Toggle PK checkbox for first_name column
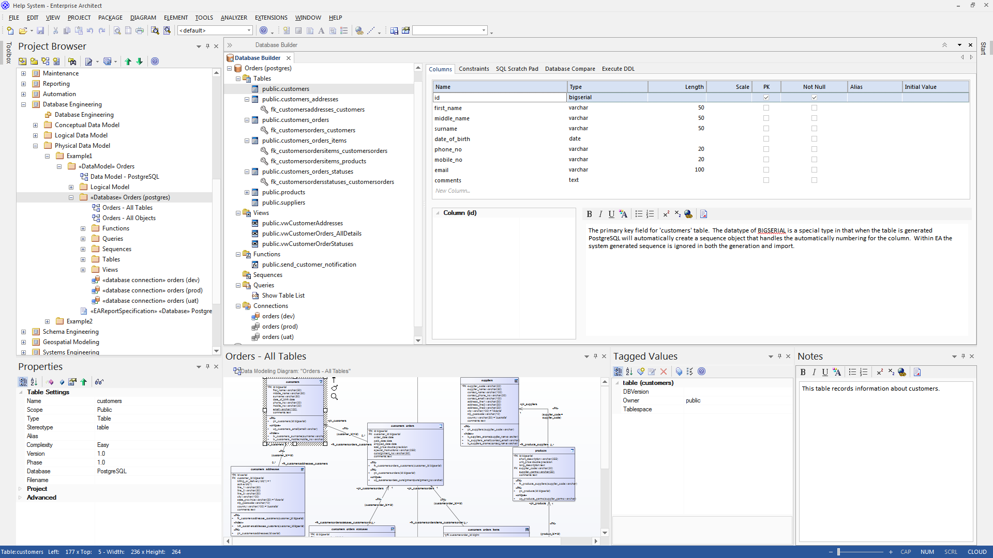This screenshot has width=993, height=558. click(x=766, y=108)
